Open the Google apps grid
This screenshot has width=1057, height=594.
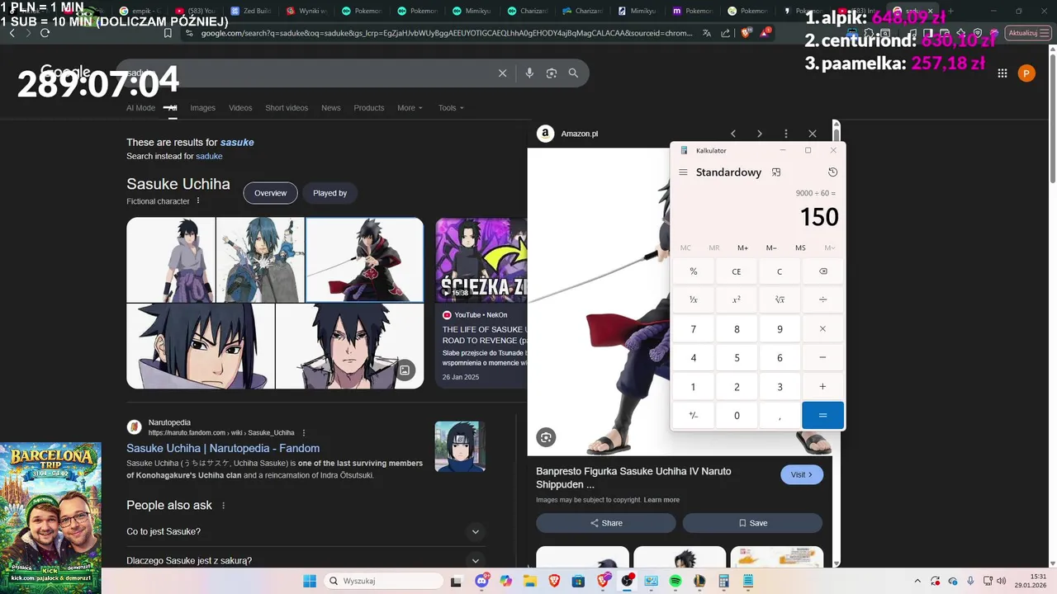click(x=1002, y=73)
